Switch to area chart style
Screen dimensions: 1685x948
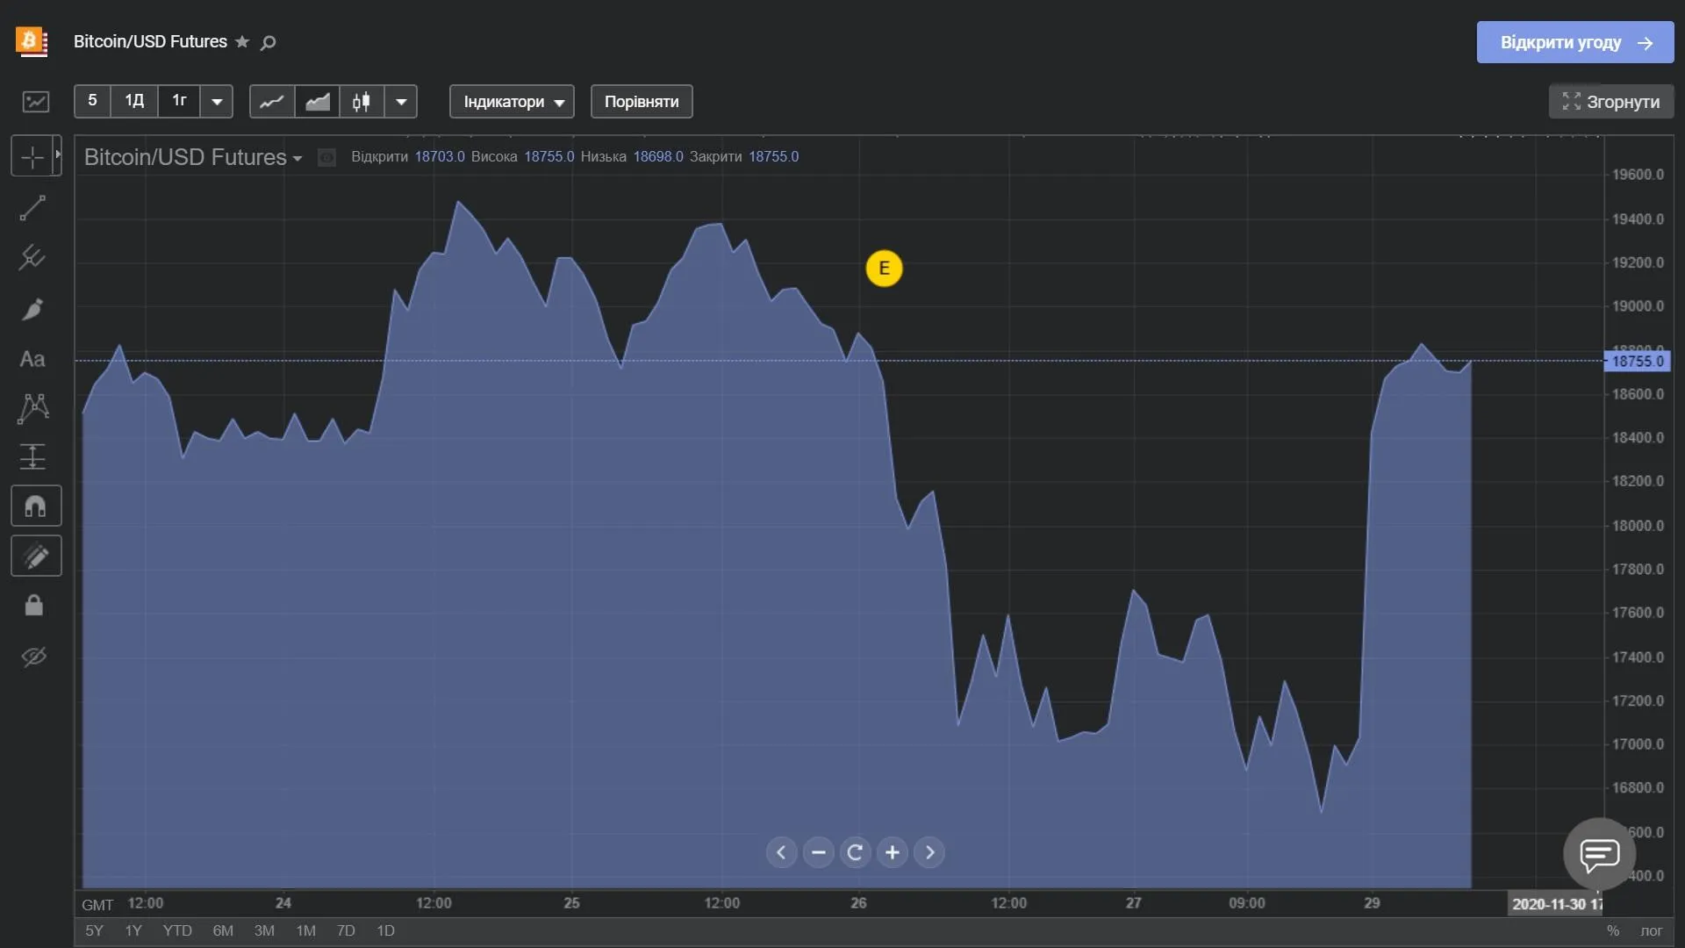[317, 102]
